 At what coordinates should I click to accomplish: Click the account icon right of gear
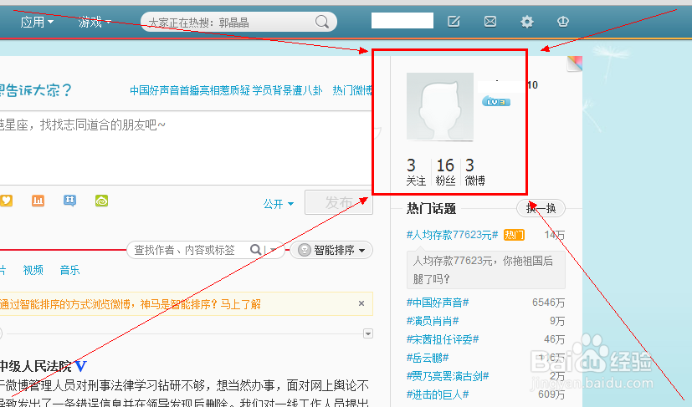coord(562,21)
